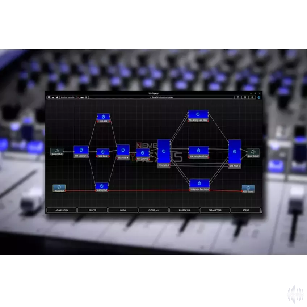Toggle power on the NXA Big Stuff node

[102, 186]
